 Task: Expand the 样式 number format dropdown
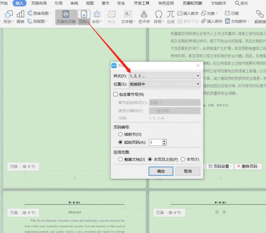(164, 76)
